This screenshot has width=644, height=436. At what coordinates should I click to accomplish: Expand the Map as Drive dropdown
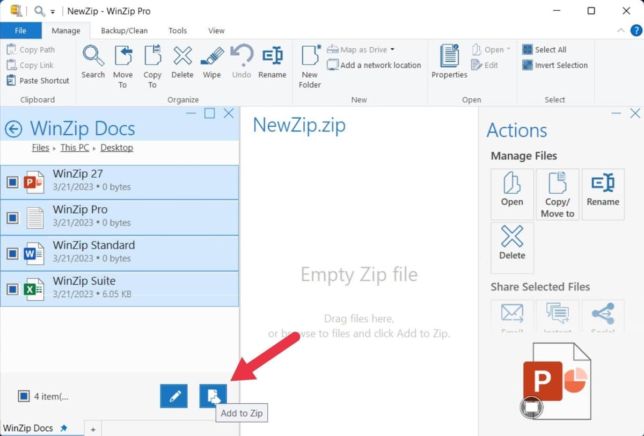tap(392, 49)
